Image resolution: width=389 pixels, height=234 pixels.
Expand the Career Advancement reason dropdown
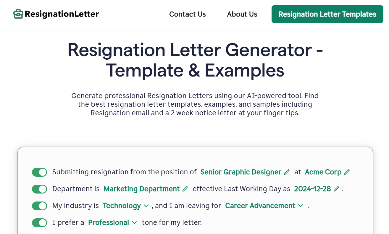click(264, 206)
